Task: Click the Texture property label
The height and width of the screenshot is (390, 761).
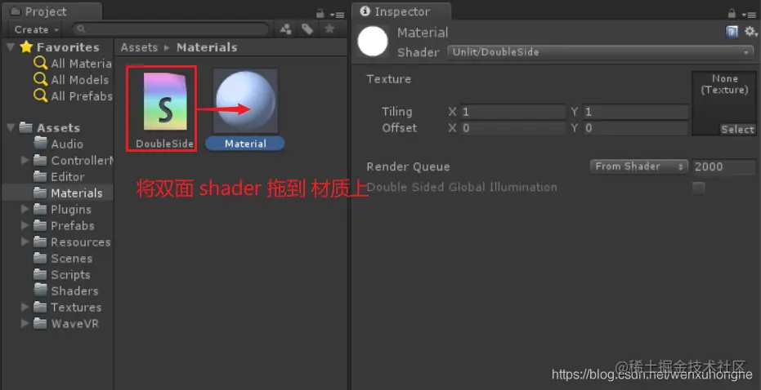Action: pyautogui.click(x=389, y=79)
